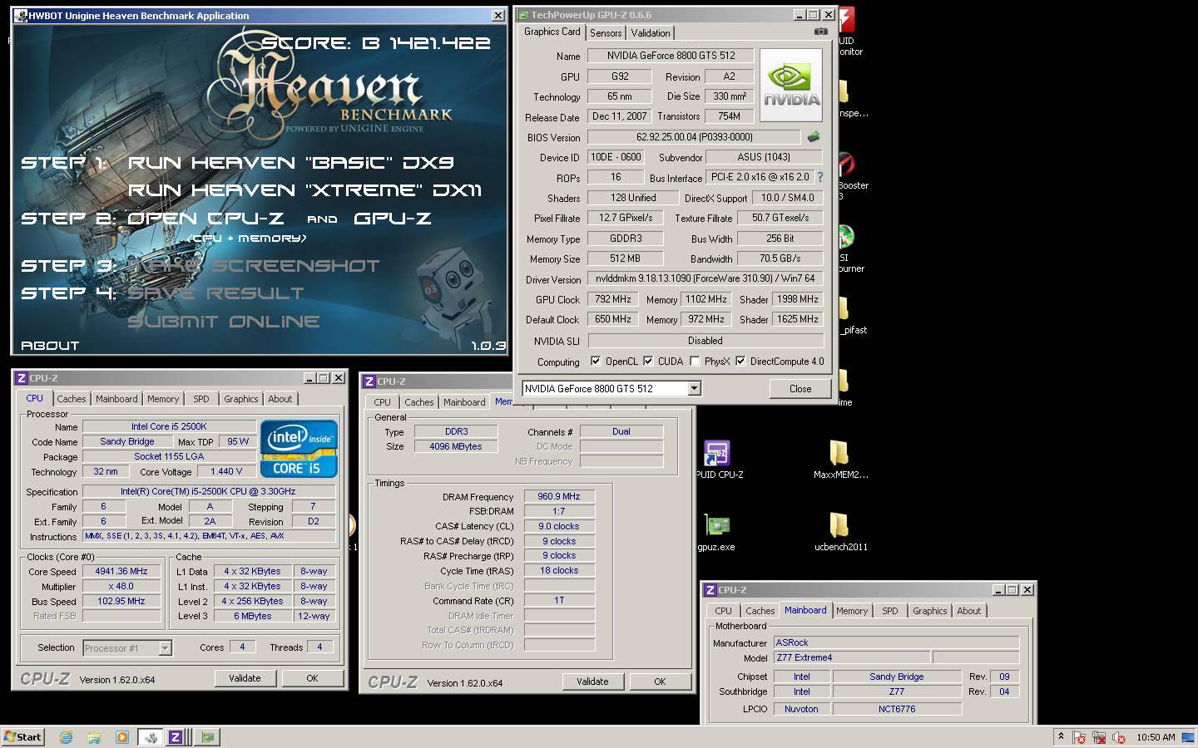Click GPU Clock value 792 MHz
The width and height of the screenshot is (1198, 748).
coord(613,299)
